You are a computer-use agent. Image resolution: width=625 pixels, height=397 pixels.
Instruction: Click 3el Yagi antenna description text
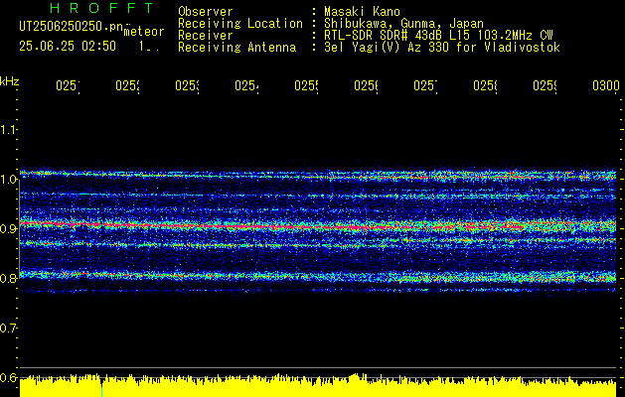[x=442, y=48]
